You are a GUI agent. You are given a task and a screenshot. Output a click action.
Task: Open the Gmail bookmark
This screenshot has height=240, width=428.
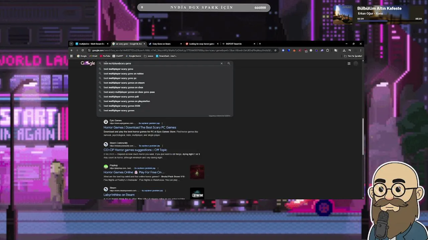tap(93, 56)
